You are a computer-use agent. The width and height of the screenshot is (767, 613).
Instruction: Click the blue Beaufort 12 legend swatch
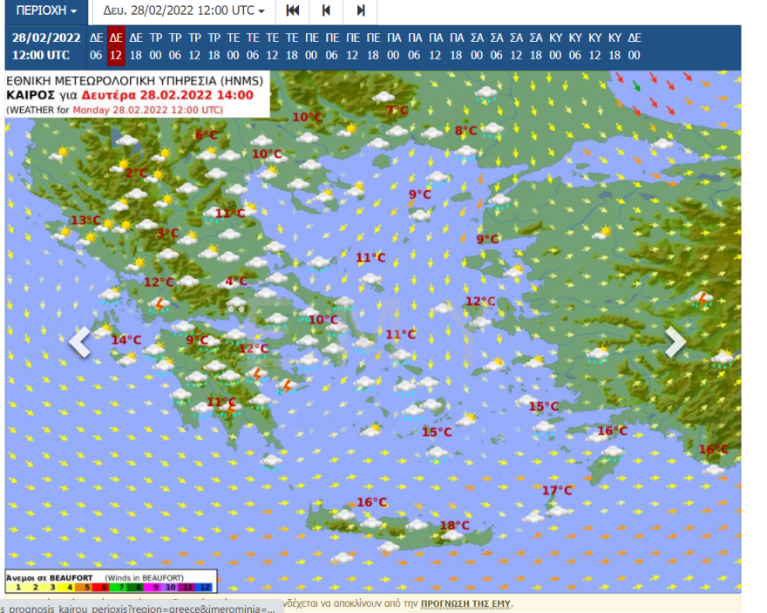point(206,587)
